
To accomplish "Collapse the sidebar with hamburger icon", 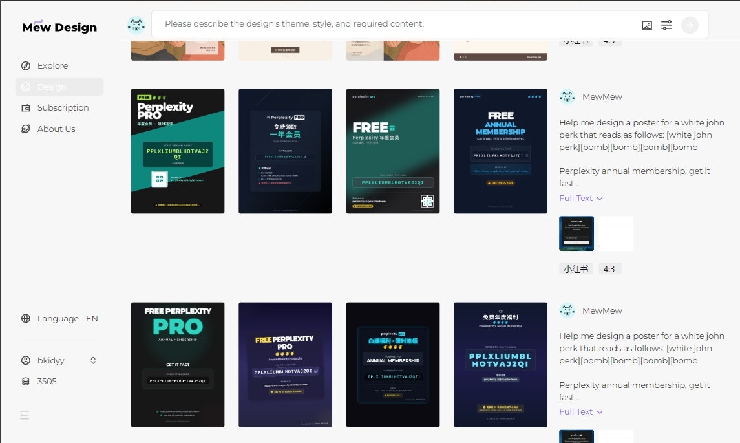I will point(25,415).
